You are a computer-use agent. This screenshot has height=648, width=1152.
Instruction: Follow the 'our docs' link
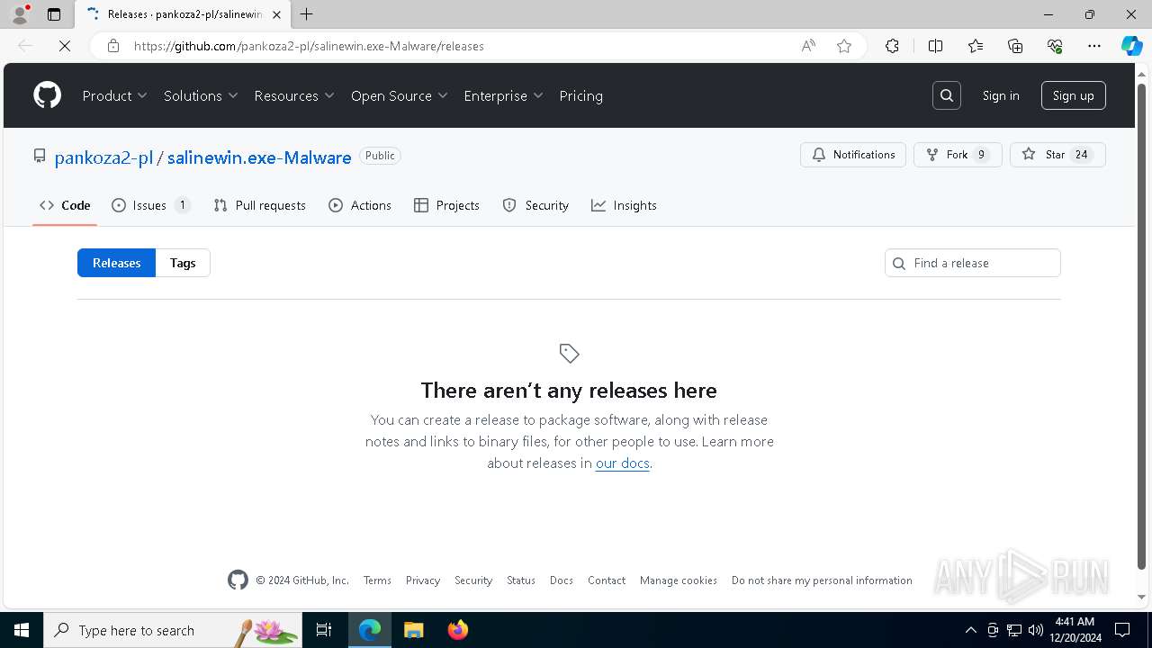coord(623,463)
